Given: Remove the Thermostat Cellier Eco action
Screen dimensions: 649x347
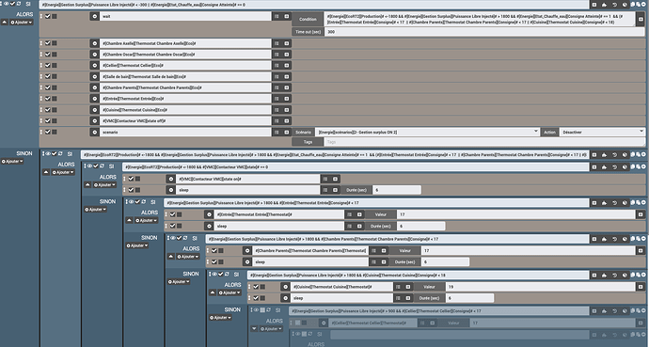Looking at the screenshot, I should tap(94, 65).
